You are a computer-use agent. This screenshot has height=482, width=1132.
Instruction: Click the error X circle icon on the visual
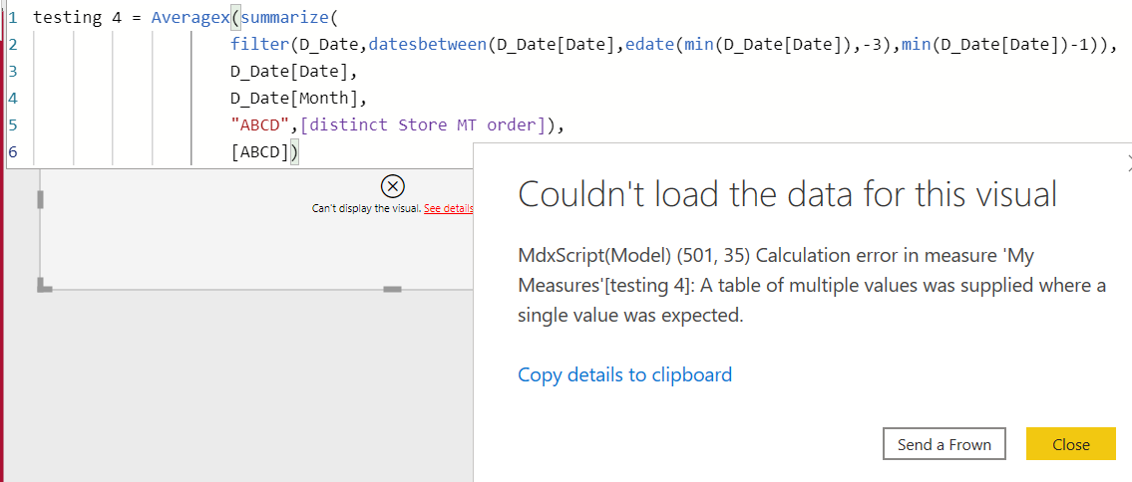pyautogui.click(x=392, y=186)
